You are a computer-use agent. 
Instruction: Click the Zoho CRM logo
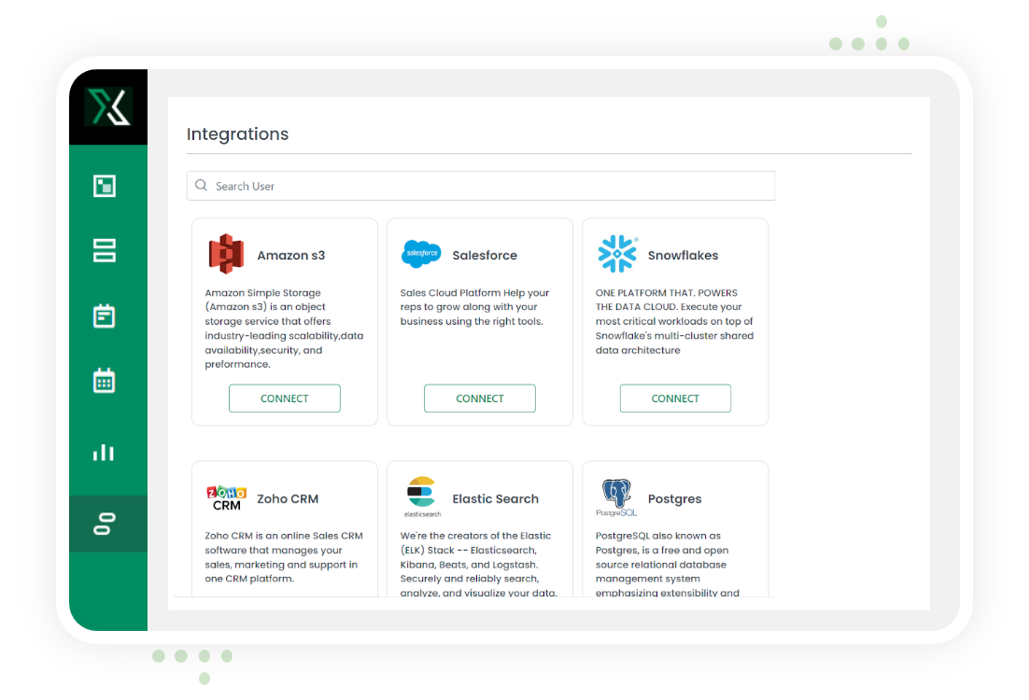tap(224, 497)
